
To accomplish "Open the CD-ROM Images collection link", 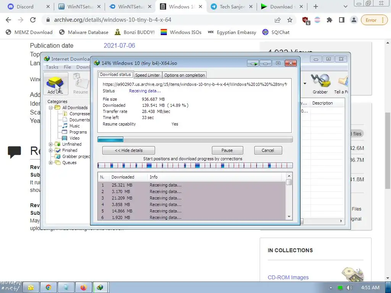I will click(288, 277).
